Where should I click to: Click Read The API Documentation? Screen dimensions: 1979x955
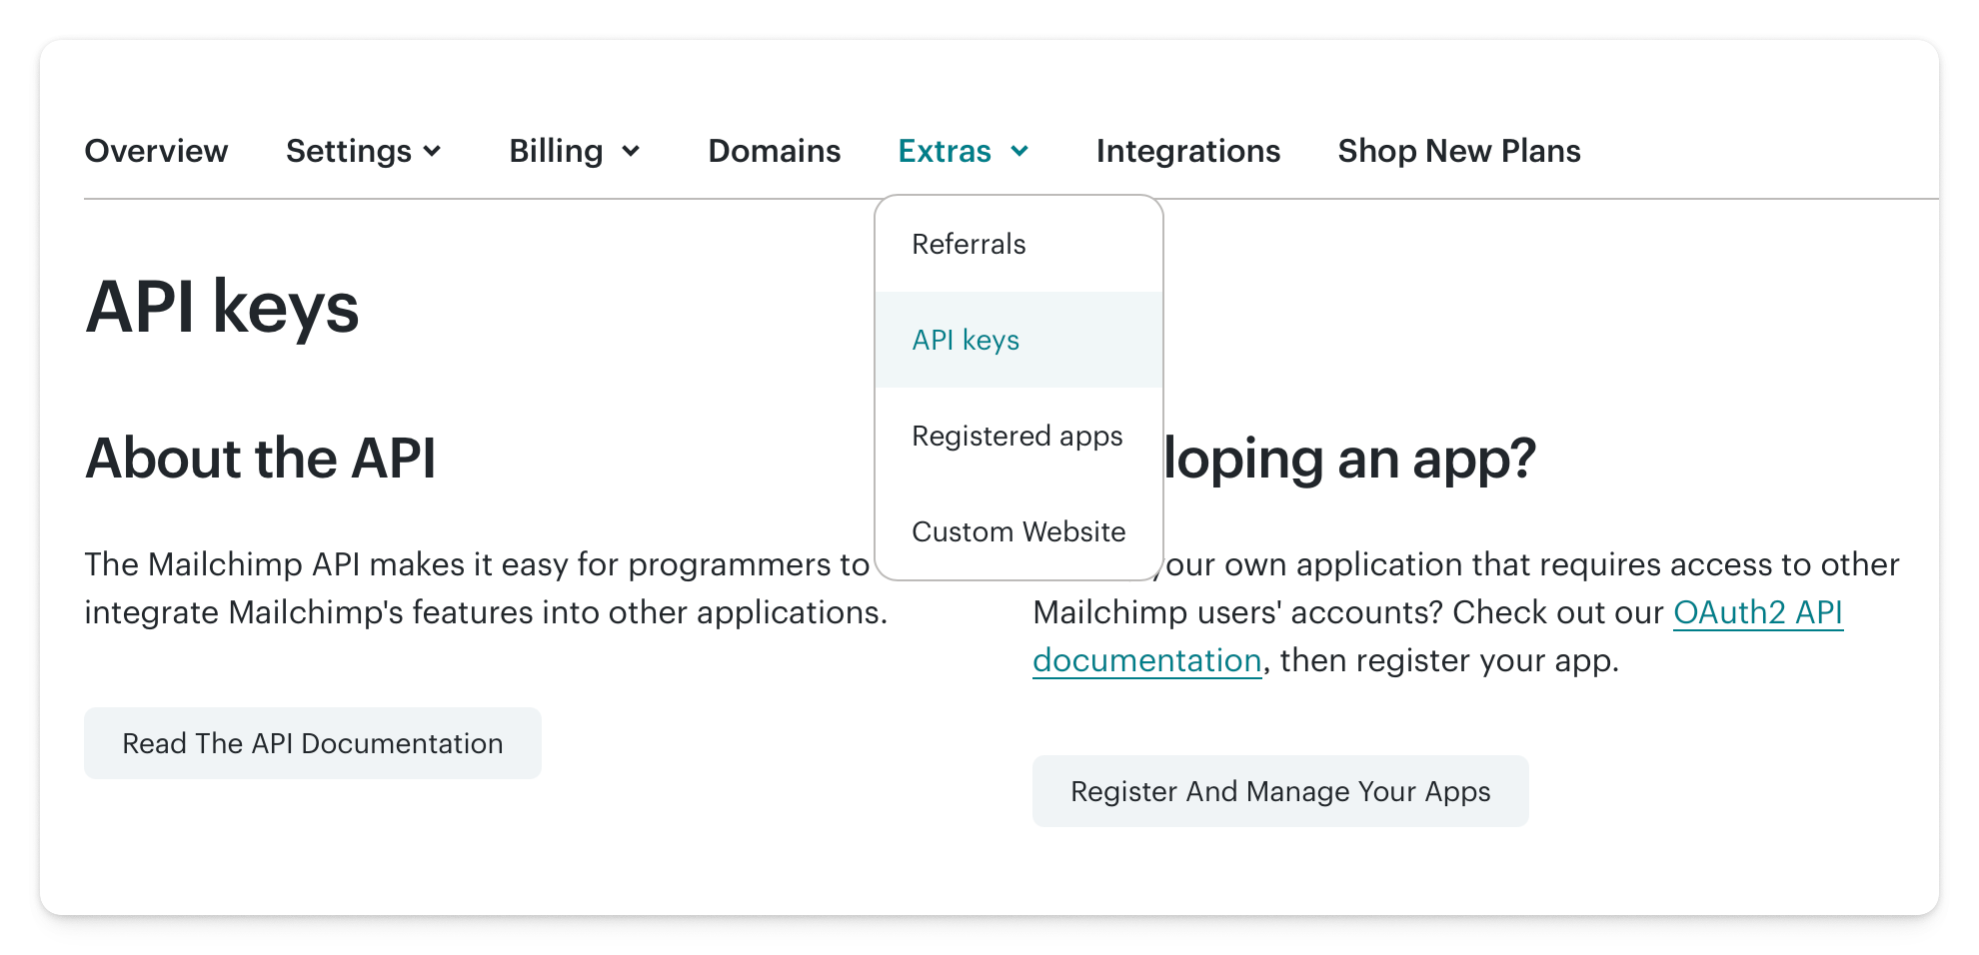[x=312, y=742]
